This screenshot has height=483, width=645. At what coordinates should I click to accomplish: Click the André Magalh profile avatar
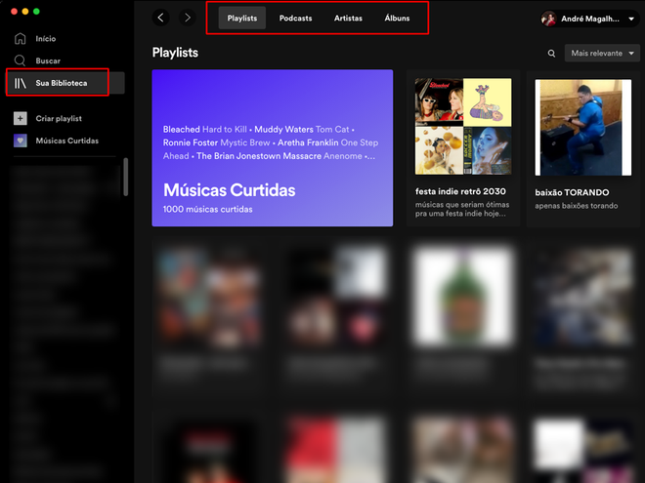[549, 19]
